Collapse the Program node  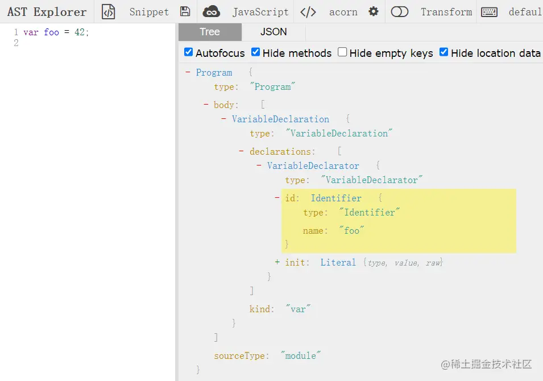coord(188,72)
